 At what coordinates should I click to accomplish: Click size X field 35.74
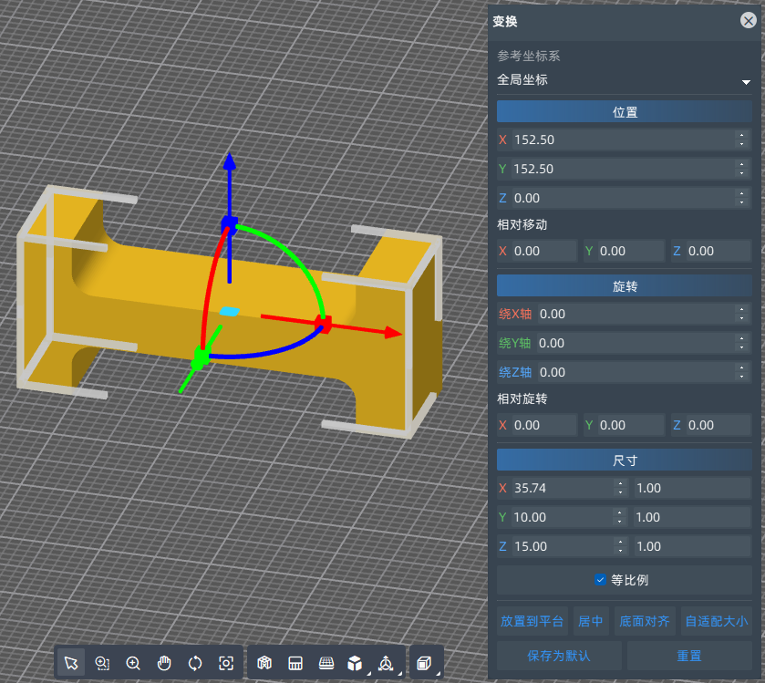562,489
